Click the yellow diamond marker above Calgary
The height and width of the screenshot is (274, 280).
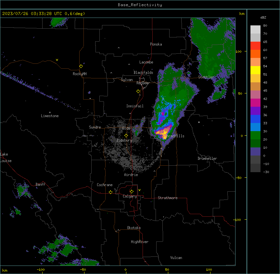click(x=132, y=192)
